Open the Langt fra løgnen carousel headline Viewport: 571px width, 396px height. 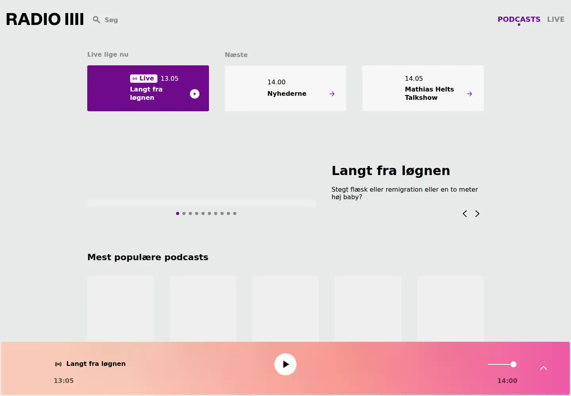point(391,171)
